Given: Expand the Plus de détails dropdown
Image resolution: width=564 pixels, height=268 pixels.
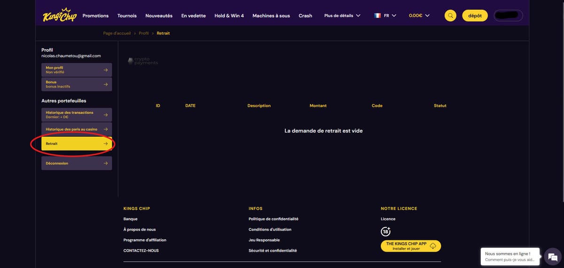Looking at the screenshot, I should [342, 15].
